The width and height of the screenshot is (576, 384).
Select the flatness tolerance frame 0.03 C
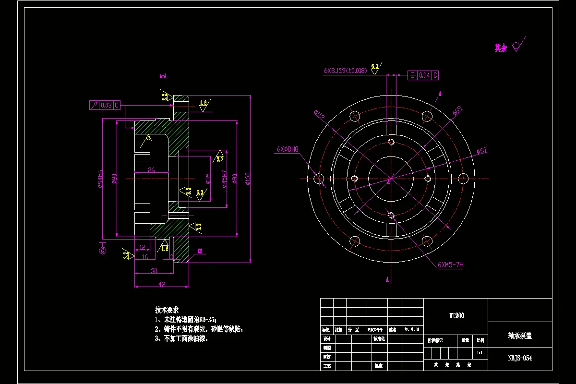(104, 104)
